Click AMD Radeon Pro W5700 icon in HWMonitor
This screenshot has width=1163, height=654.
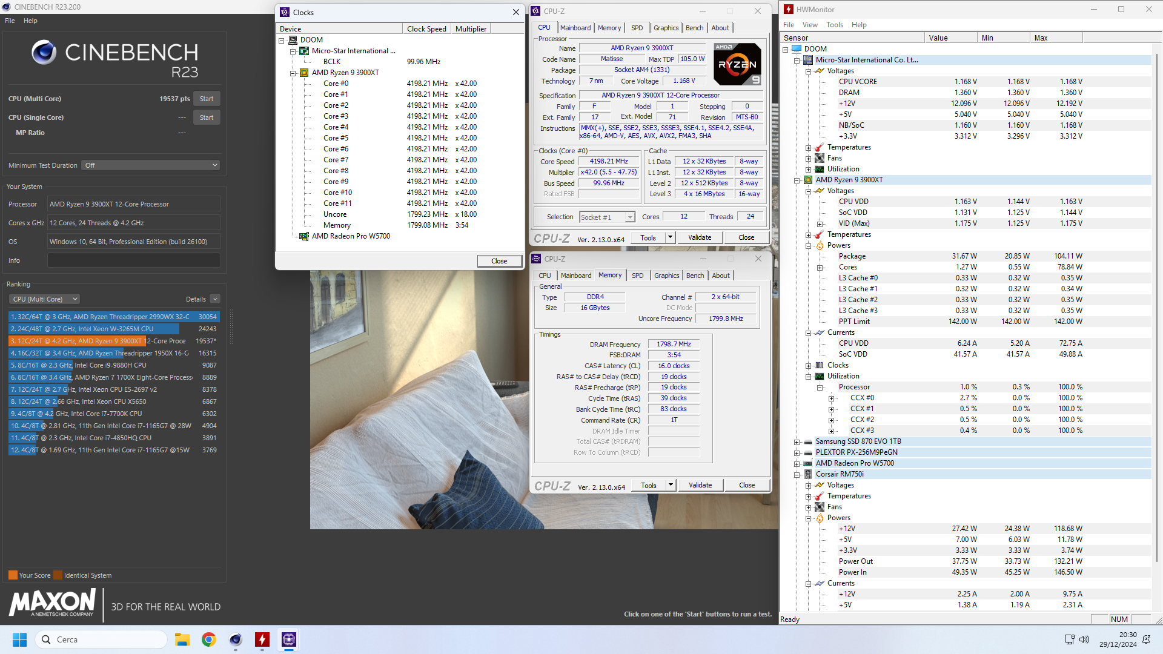coord(808,463)
